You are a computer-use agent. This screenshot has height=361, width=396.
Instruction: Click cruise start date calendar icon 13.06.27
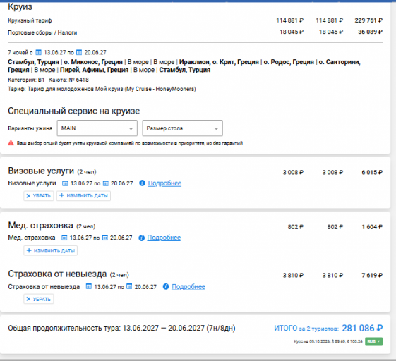(x=38, y=52)
